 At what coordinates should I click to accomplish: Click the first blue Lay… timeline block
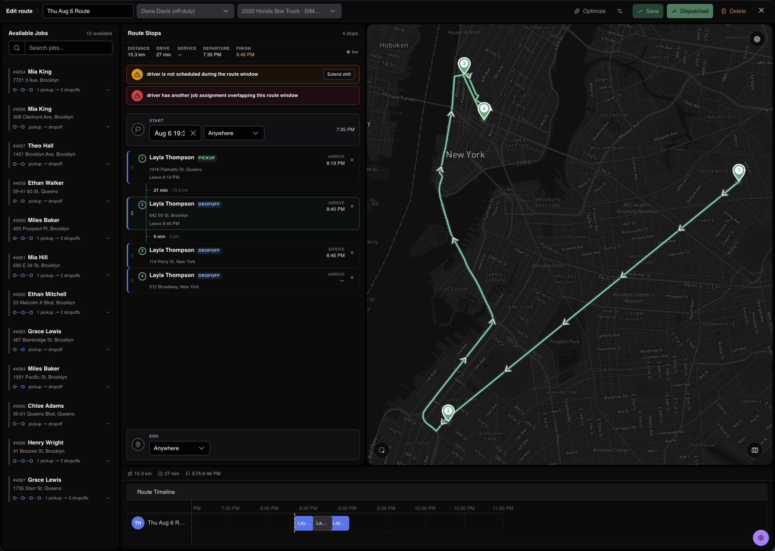[x=304, y=523]
